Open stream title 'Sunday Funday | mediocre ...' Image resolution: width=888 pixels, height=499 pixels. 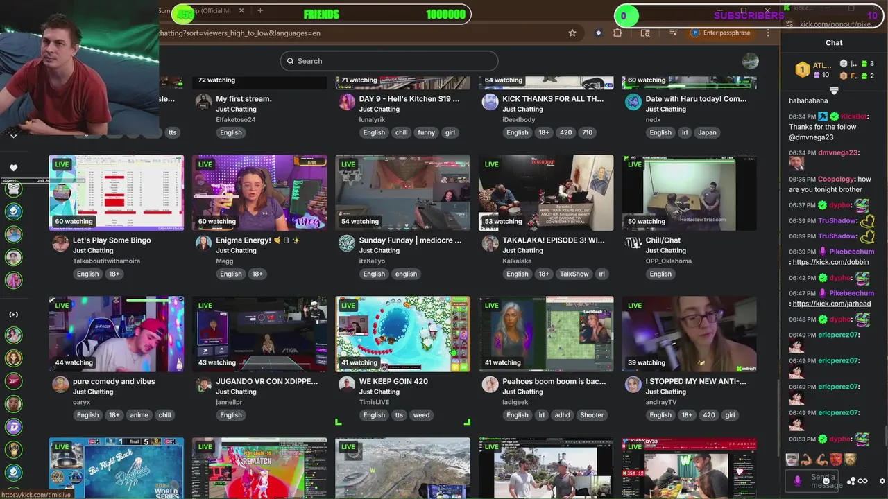[x=410, y=240]
